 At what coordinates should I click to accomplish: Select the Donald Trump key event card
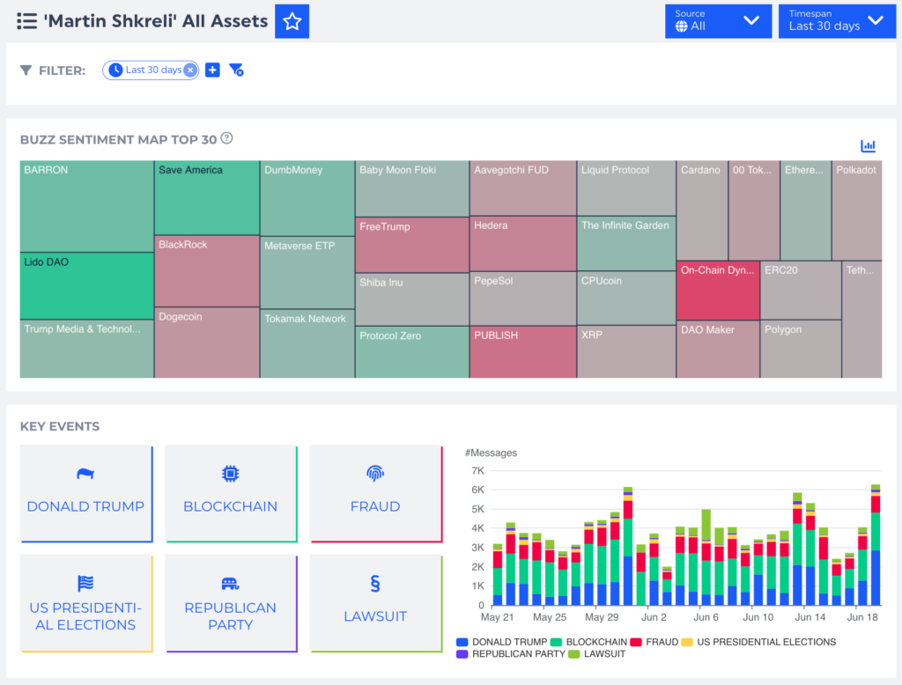(x=85, y=494)
